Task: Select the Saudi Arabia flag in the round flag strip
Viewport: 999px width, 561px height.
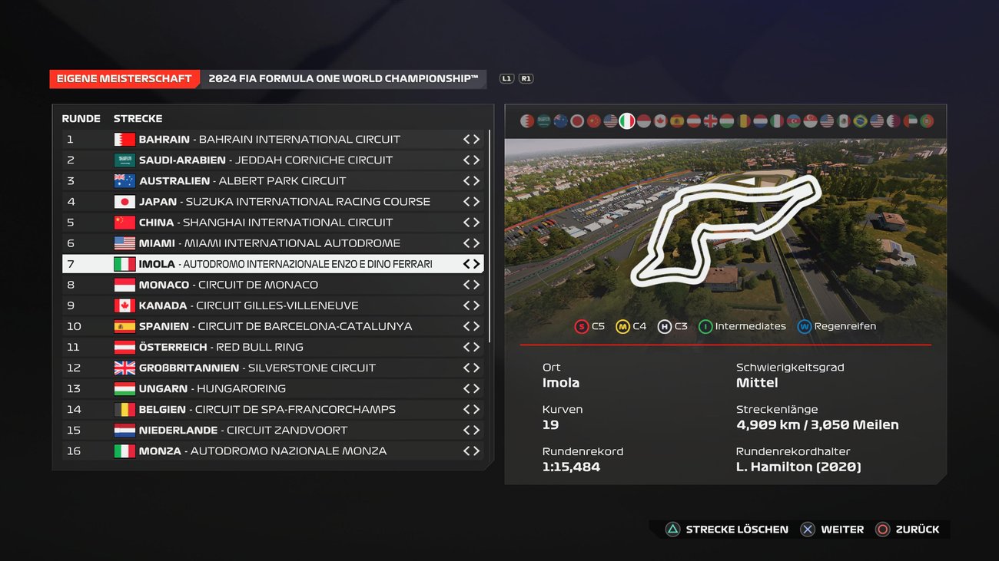Action: click(544, 121)
